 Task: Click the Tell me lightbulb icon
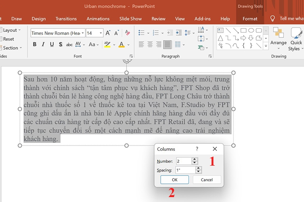272,19
